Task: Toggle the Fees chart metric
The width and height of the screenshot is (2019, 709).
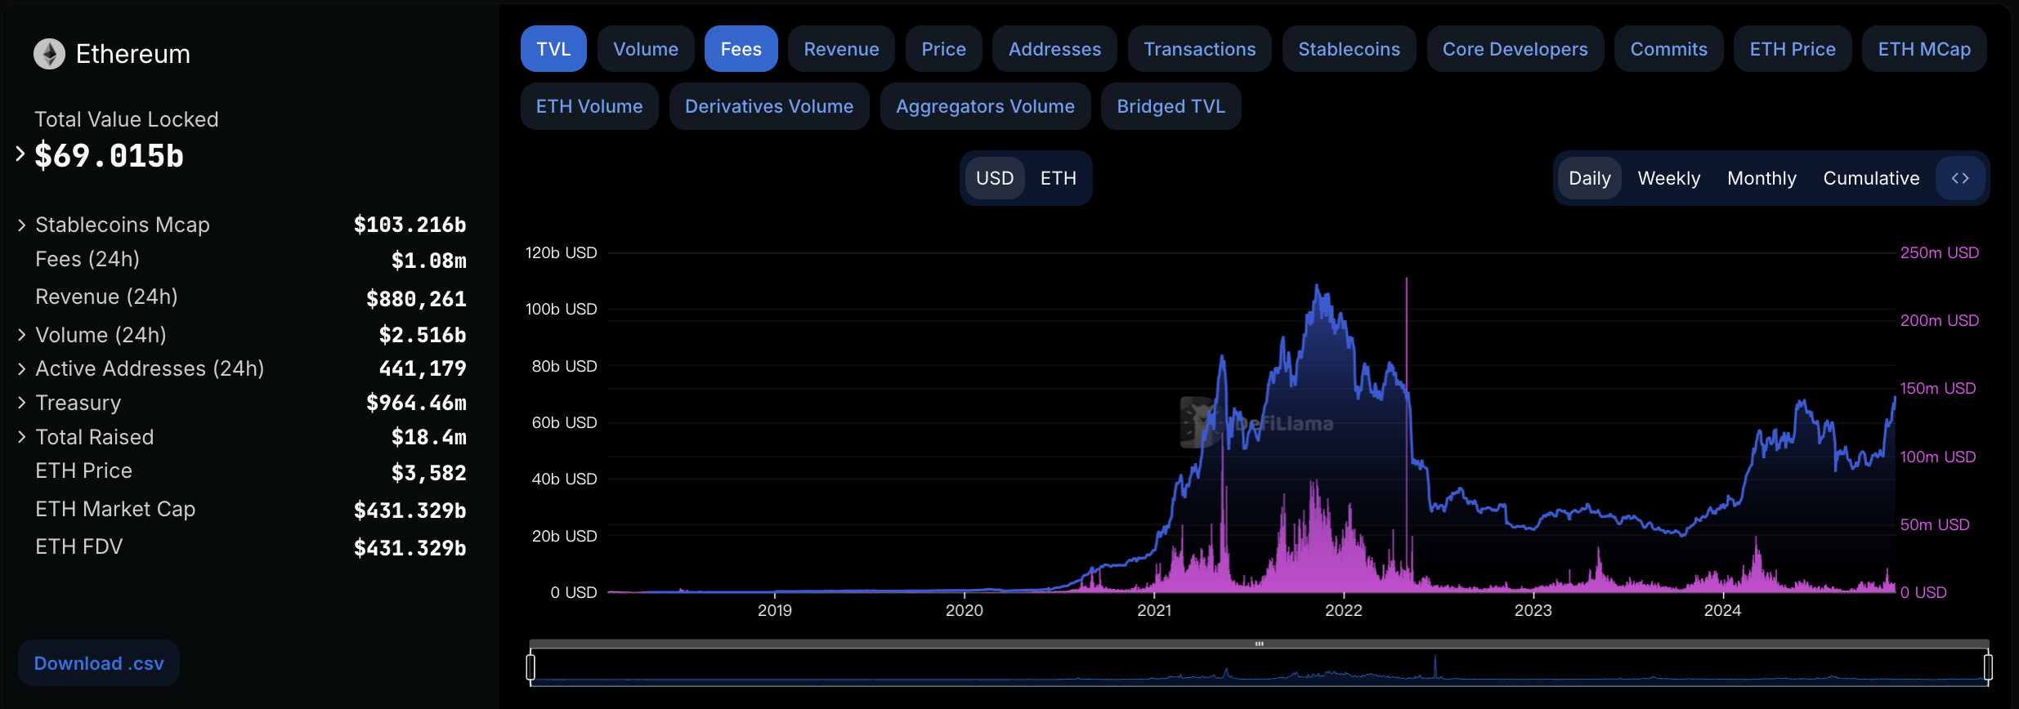Action: [x=741, y=49]
